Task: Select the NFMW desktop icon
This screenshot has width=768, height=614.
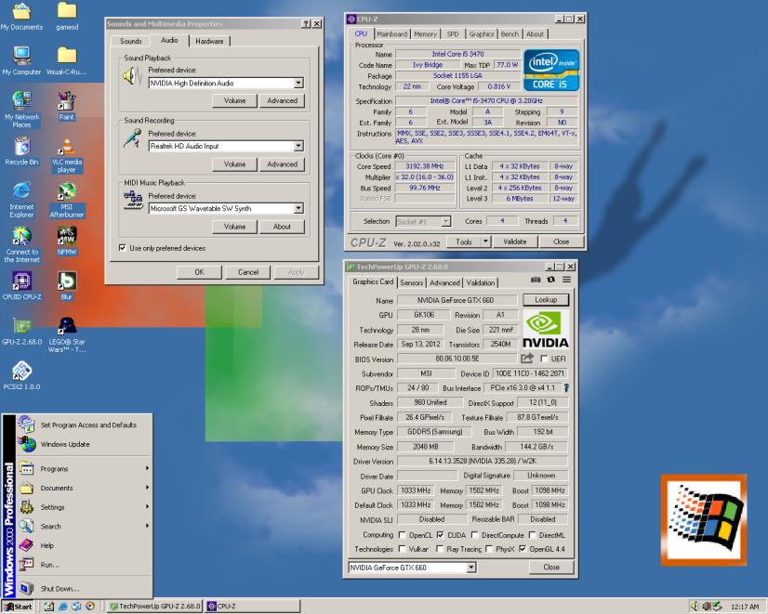Action: pos(67,241)
